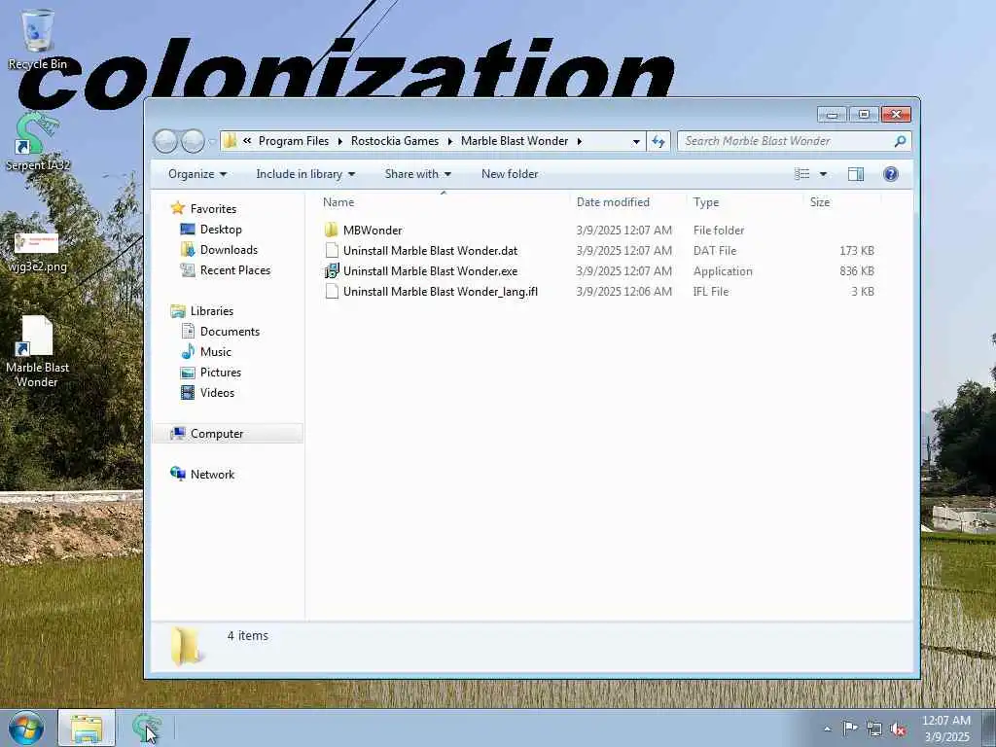Open Videos library
The height and width of the screenshot is (747, 996).
tap(217, 393)
